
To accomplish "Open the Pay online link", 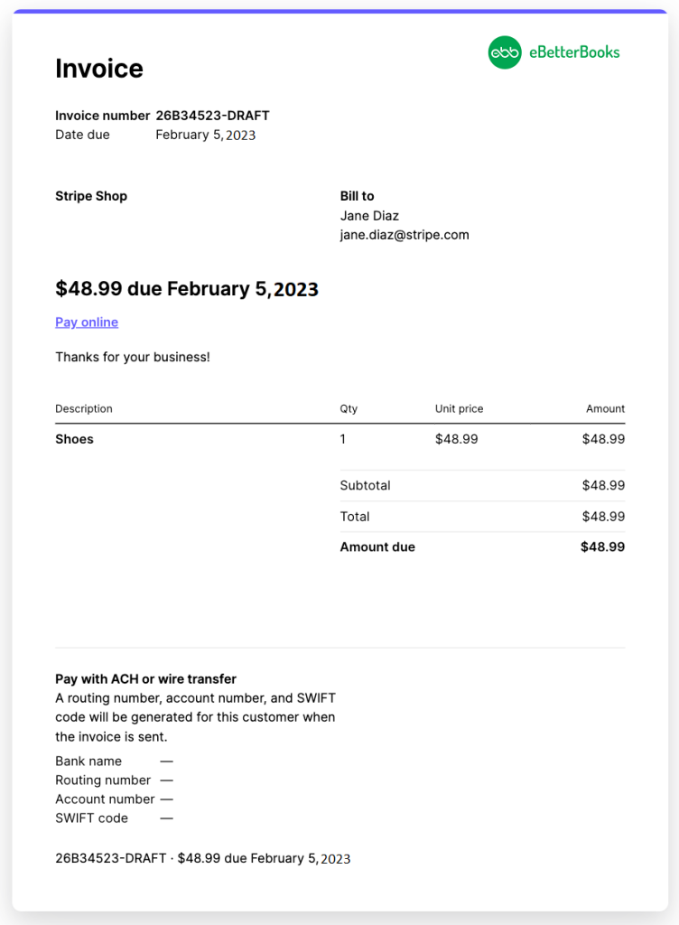I will coord(87,322).
